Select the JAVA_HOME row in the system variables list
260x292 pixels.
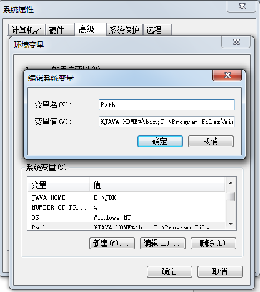click(x=126, y=197)
